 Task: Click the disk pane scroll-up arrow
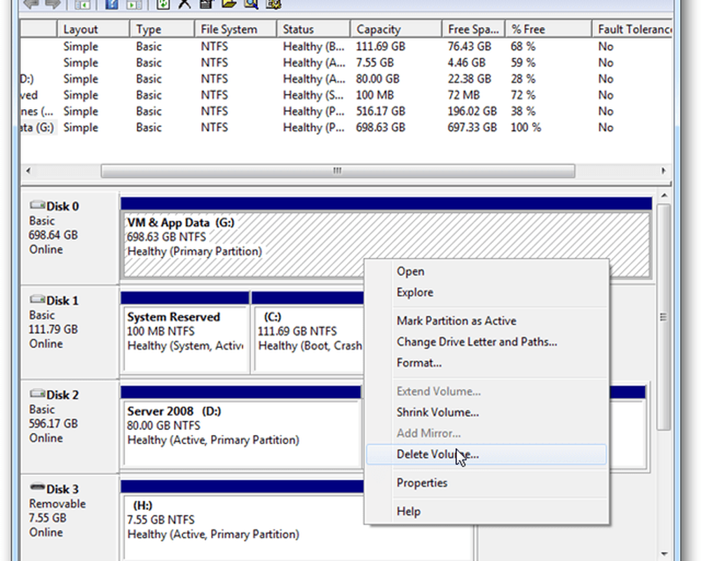coord(665,196)
